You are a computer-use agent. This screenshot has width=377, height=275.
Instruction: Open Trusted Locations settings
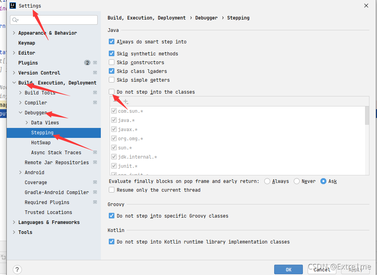click(x=48, y=212)
